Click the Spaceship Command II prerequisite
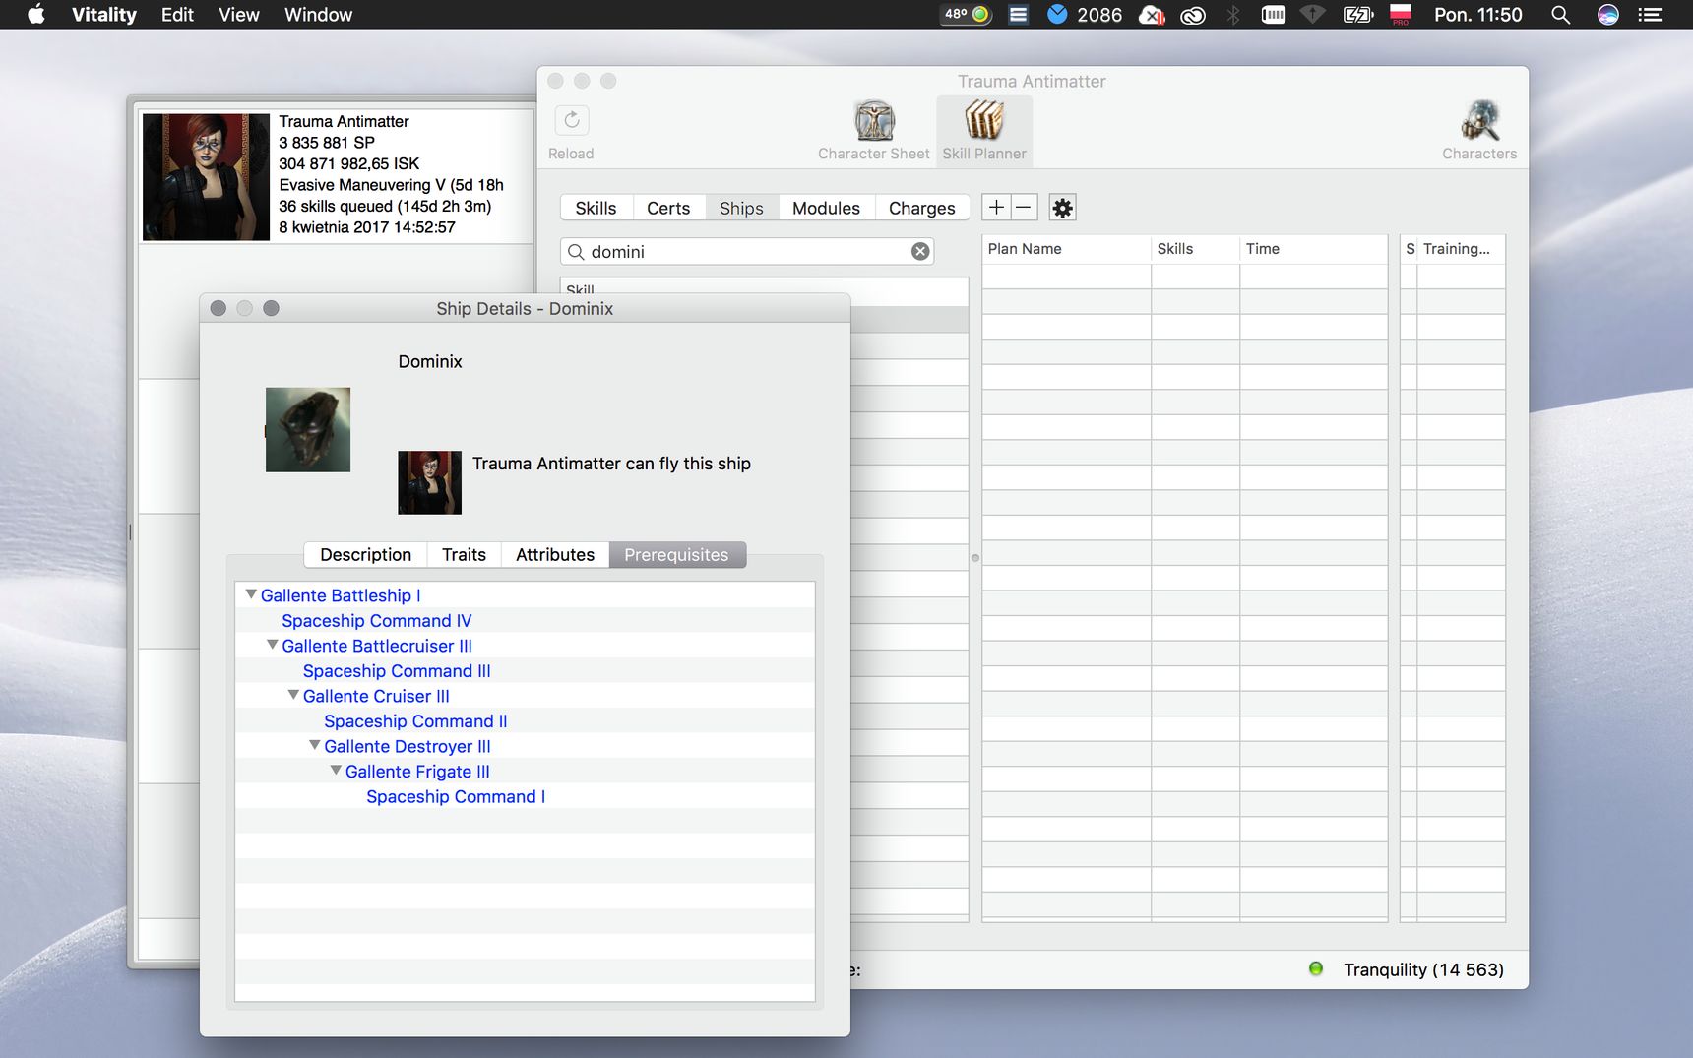The height and width of the screenshot is (1058, 1693). pos(415,721)
